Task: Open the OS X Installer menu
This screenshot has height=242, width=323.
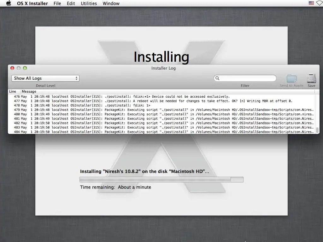Action: click(x=32, y=3)
